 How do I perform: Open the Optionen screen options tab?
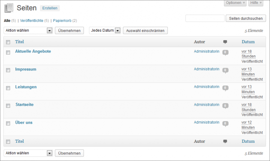(235, 3)
